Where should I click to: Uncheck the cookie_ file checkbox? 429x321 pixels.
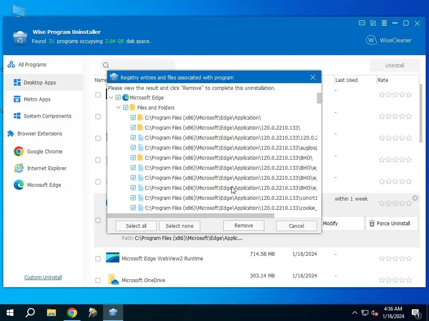point(133,208)
